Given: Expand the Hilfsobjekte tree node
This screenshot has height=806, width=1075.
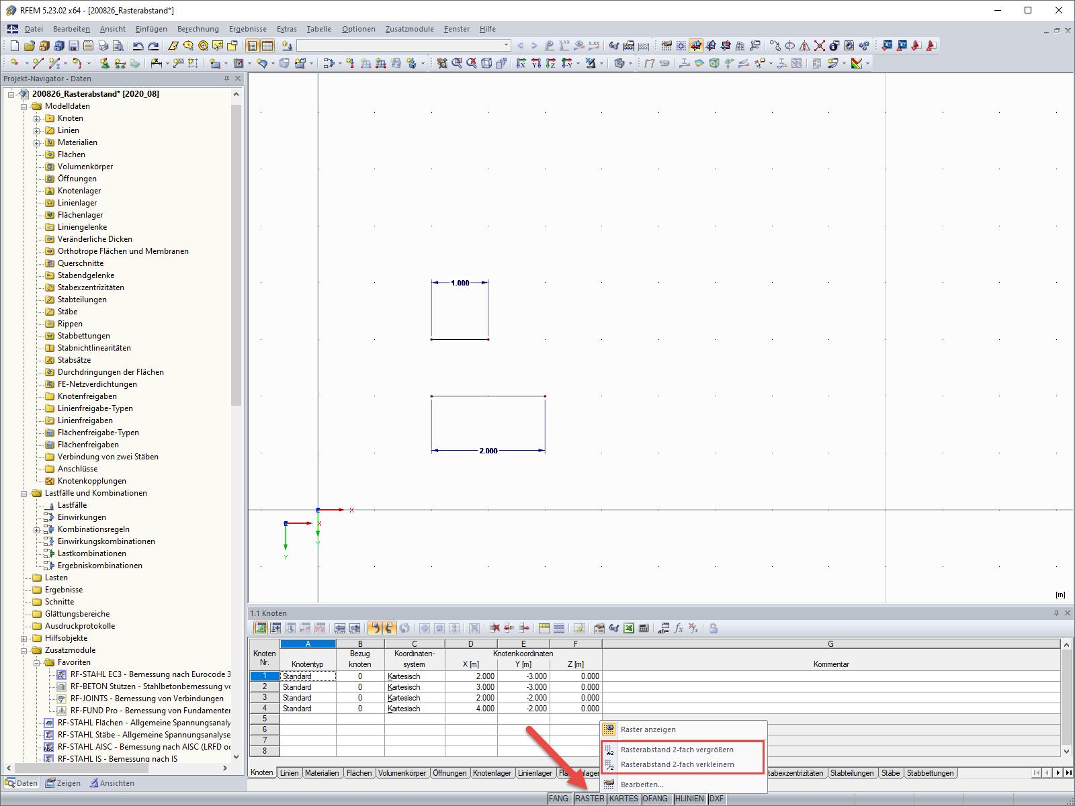Looking at the screenshot, I should click(x=24, y=638).
